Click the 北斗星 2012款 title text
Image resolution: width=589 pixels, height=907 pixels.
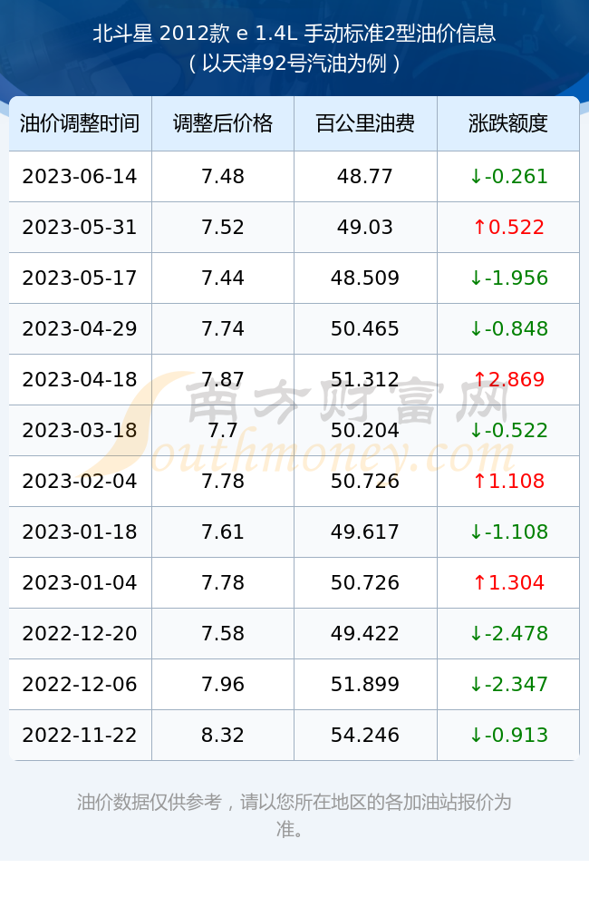coord(161,33)
